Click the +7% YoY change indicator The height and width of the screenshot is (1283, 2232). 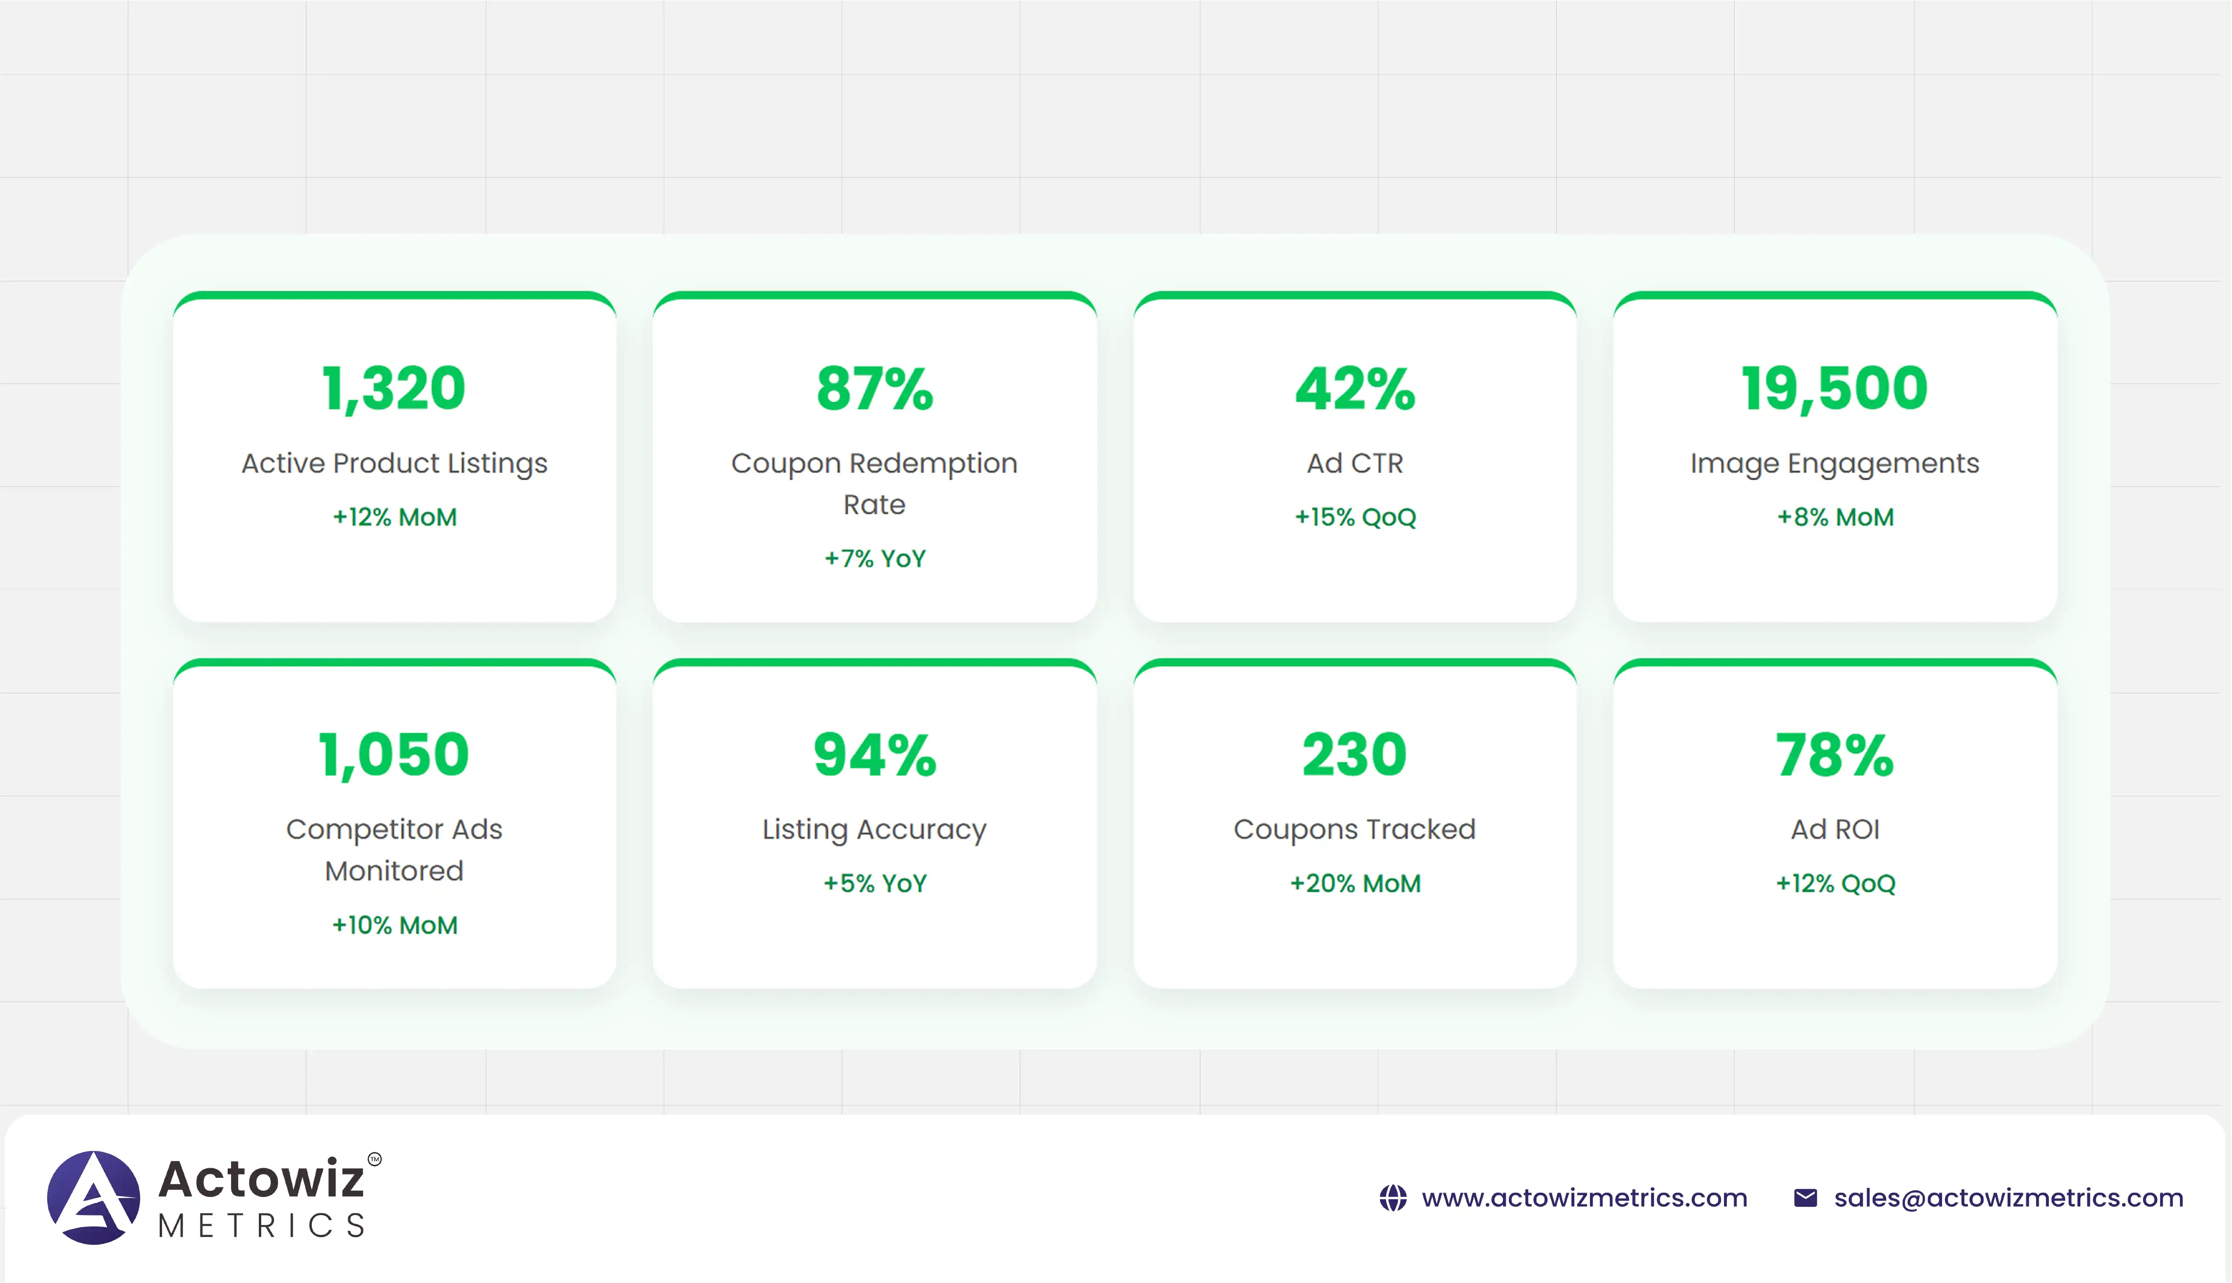874,559
